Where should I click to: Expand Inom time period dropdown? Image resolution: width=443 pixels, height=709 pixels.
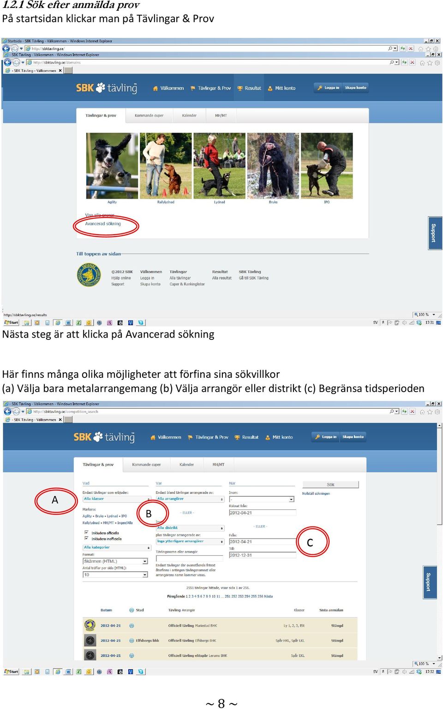tap(262, 499)
